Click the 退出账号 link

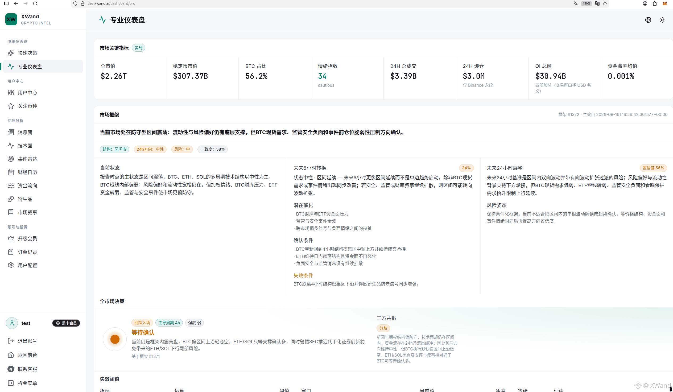coord(43,341)
